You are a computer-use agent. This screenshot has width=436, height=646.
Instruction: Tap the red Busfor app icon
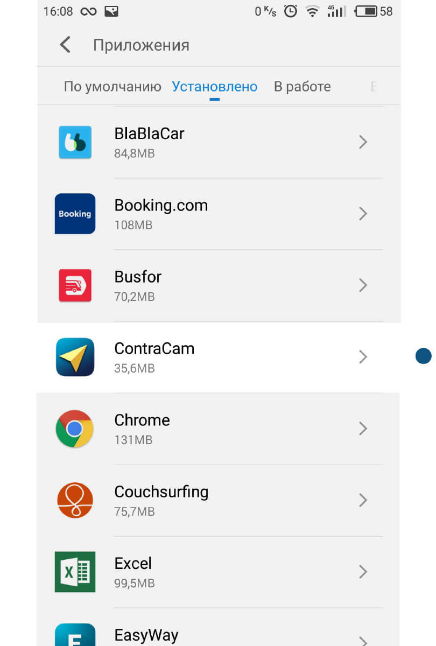click(75, 285)
